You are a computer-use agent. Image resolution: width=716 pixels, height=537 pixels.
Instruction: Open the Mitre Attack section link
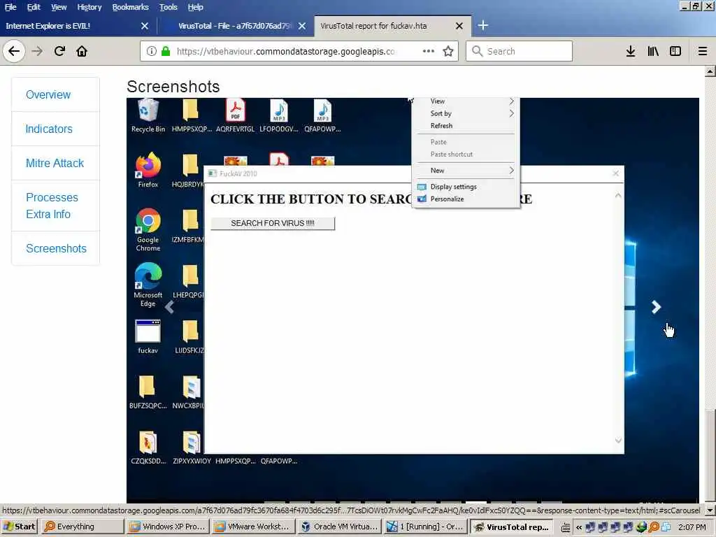[55, 163]
